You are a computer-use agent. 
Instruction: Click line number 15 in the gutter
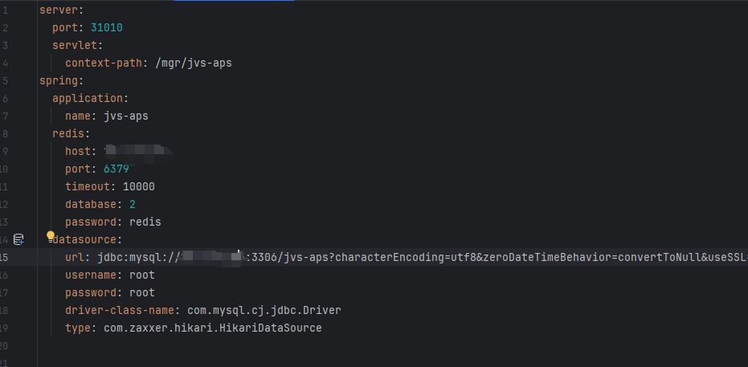tap(5, 257)
